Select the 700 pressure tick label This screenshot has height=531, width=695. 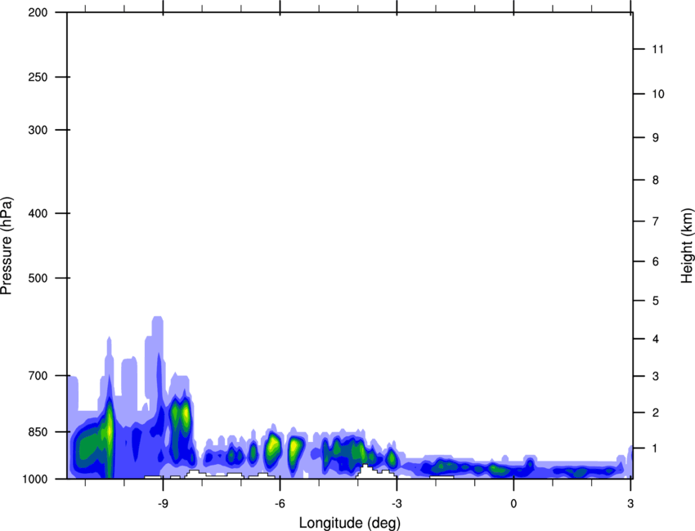pos(38,376)
